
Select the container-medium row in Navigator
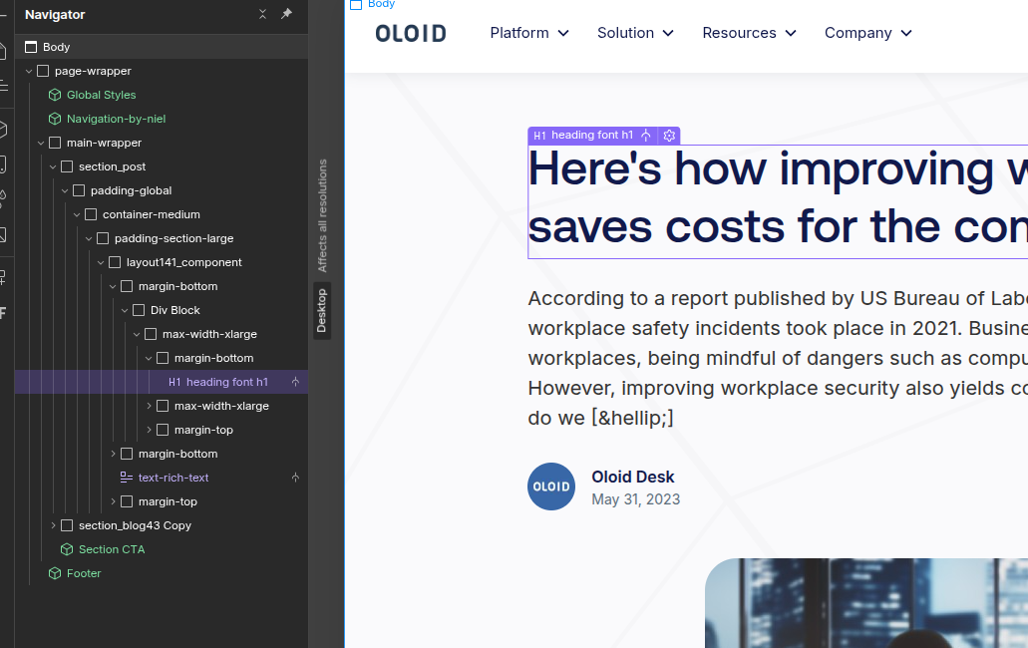click(x=162, y=214)
